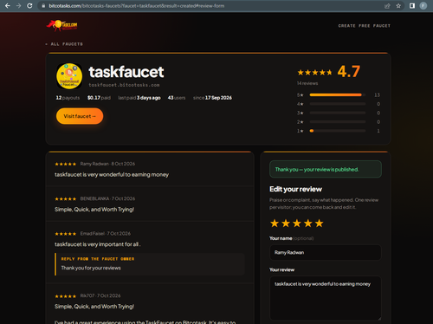Click inside the Your review text area

pyautogui.click(x=326, y=298)
